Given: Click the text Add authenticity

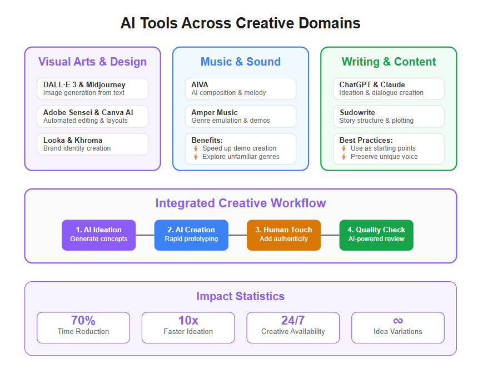Looking at the screenshot, I should click(283, 239).
